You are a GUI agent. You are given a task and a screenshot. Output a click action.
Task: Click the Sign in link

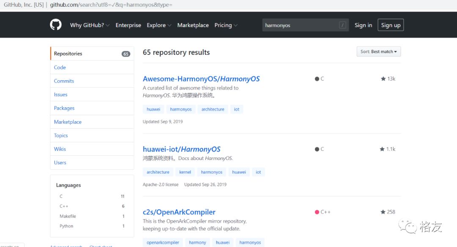coord(363,25)
